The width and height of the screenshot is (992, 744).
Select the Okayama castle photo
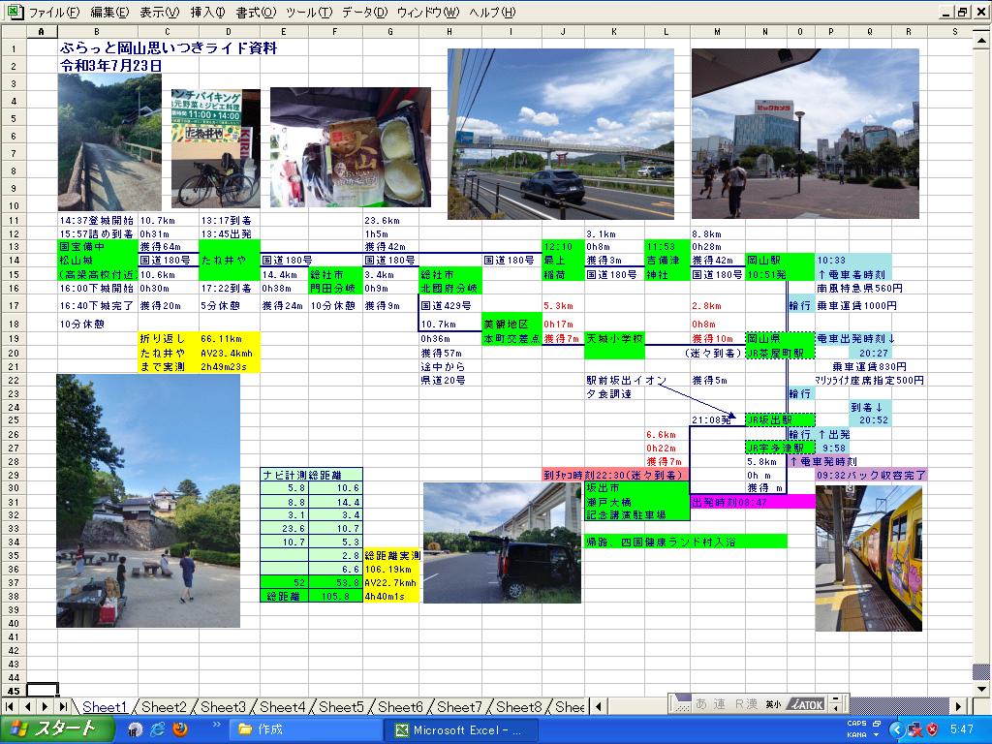pyautogui.click(x=147, y=501)
